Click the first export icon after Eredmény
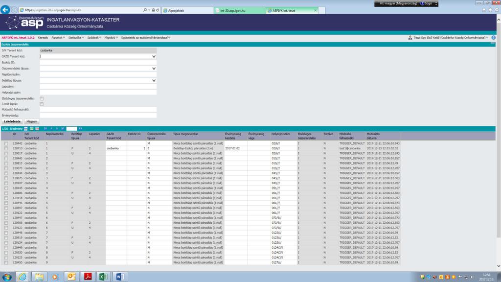 26,129
